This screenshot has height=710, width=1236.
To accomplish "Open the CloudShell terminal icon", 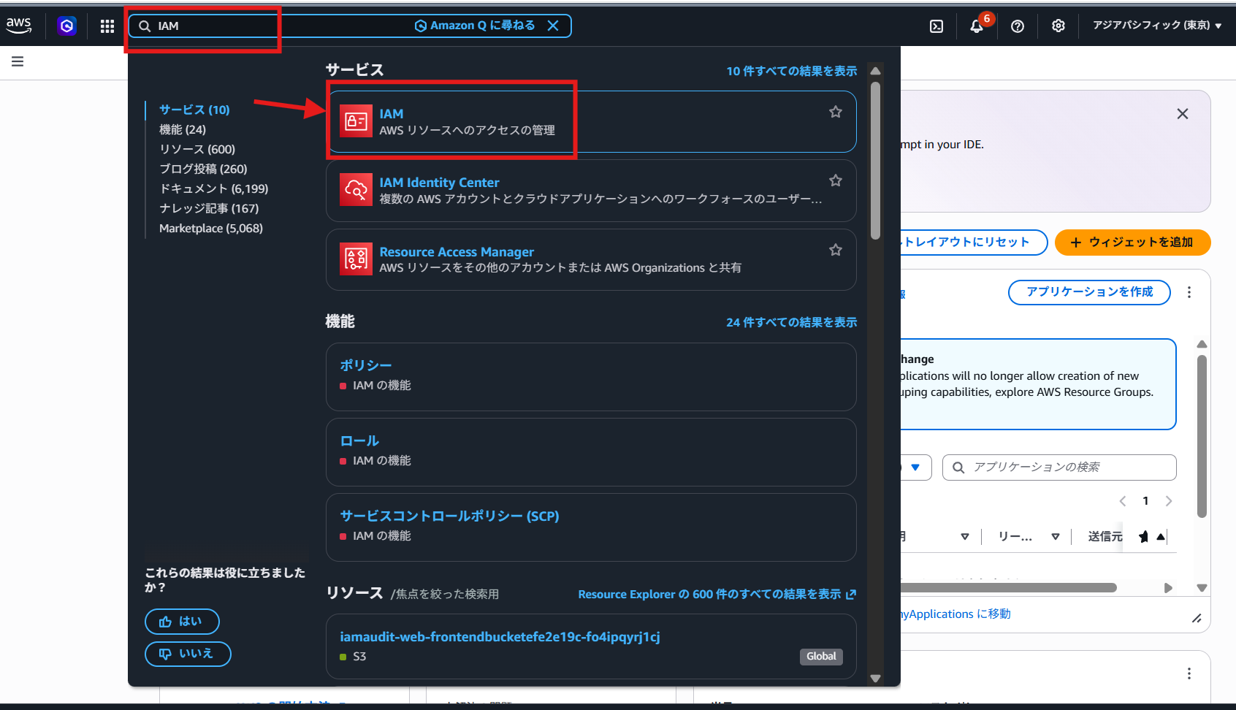I will (x=936, y=26).
